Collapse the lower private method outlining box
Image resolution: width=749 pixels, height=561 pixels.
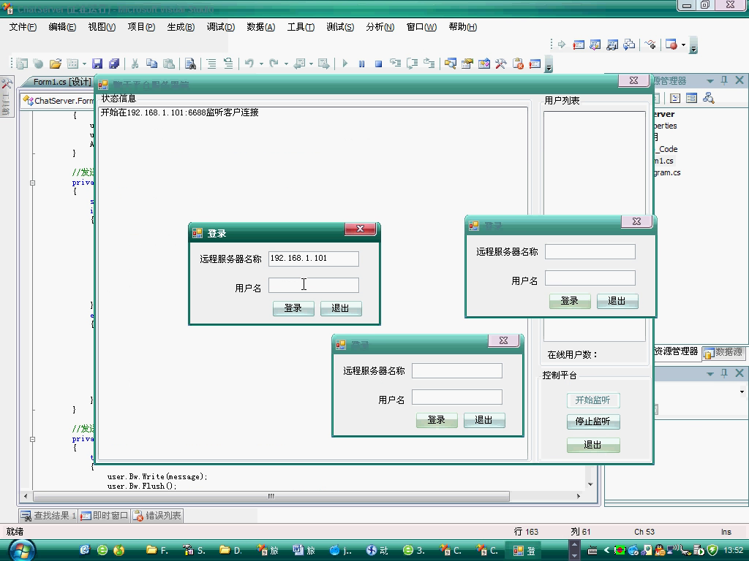[32, 439]
